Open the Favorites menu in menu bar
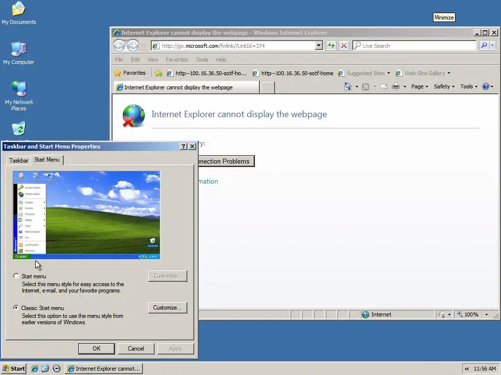Viewport: 501px width, 375px height. pos(177,60)
